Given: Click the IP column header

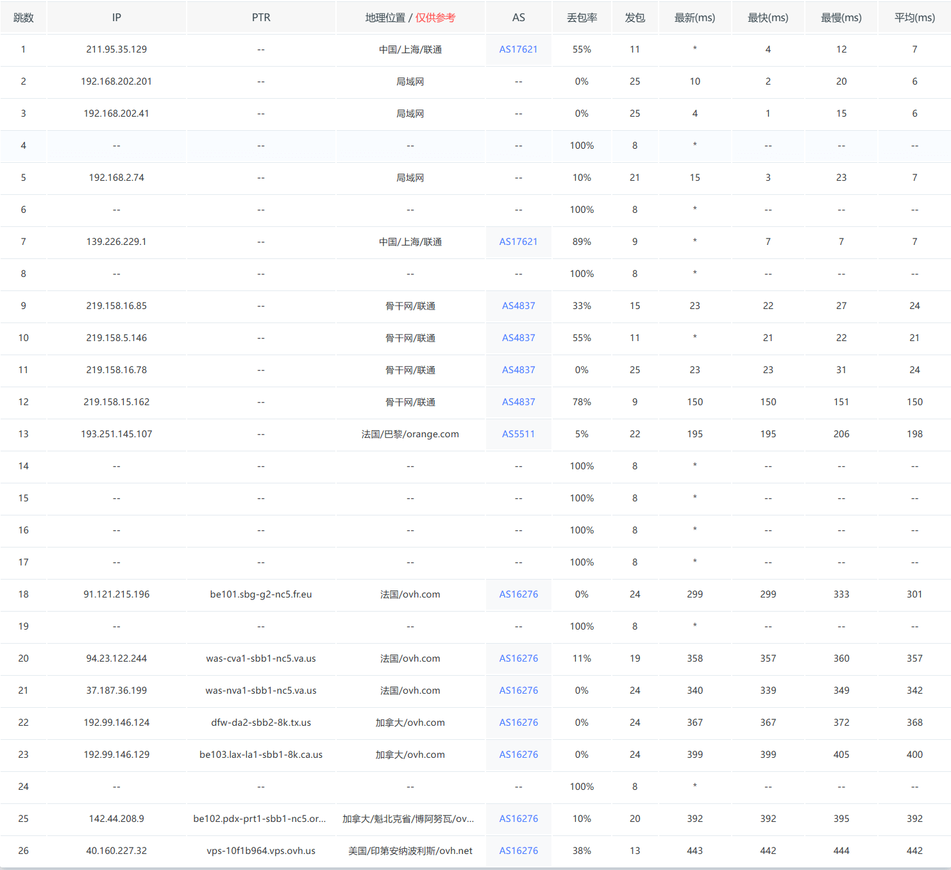Looking at the screenshot, I should (116, 17).
